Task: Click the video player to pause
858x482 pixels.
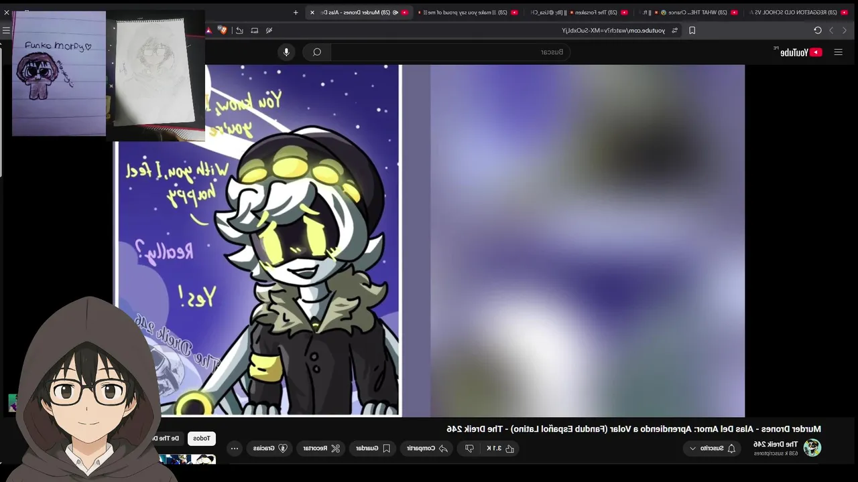Action: tap(429, 241)
